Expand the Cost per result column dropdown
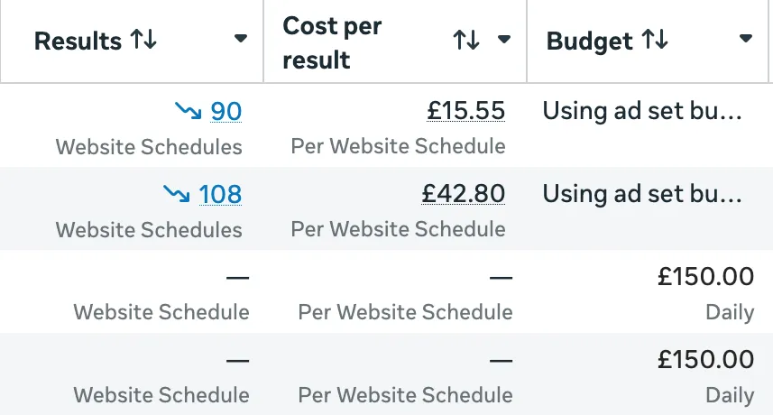This screenshot has width=773, height=415. pos(504,40)
